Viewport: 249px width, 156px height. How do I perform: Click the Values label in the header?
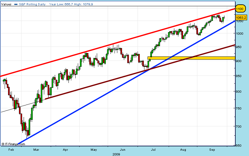point(7,5)
